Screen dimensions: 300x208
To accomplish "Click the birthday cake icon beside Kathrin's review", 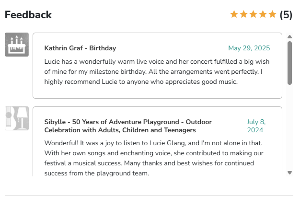I will pyautogui.click(x=17, y=45).
